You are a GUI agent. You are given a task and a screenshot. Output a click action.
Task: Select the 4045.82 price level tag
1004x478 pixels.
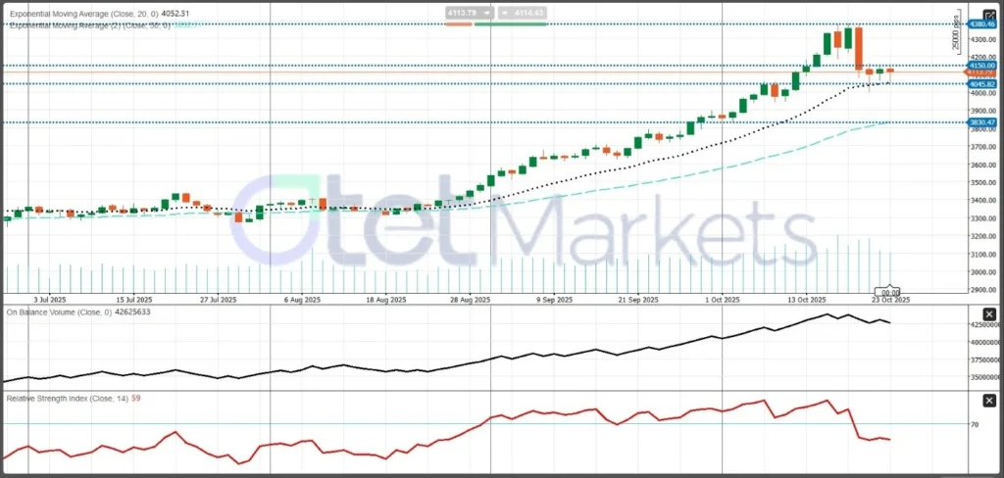(982, 83)
